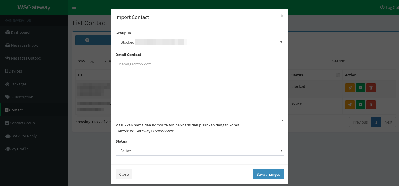Select Contact in the sidebar
The height and width of the screenshot is (186, 399).
34,110
